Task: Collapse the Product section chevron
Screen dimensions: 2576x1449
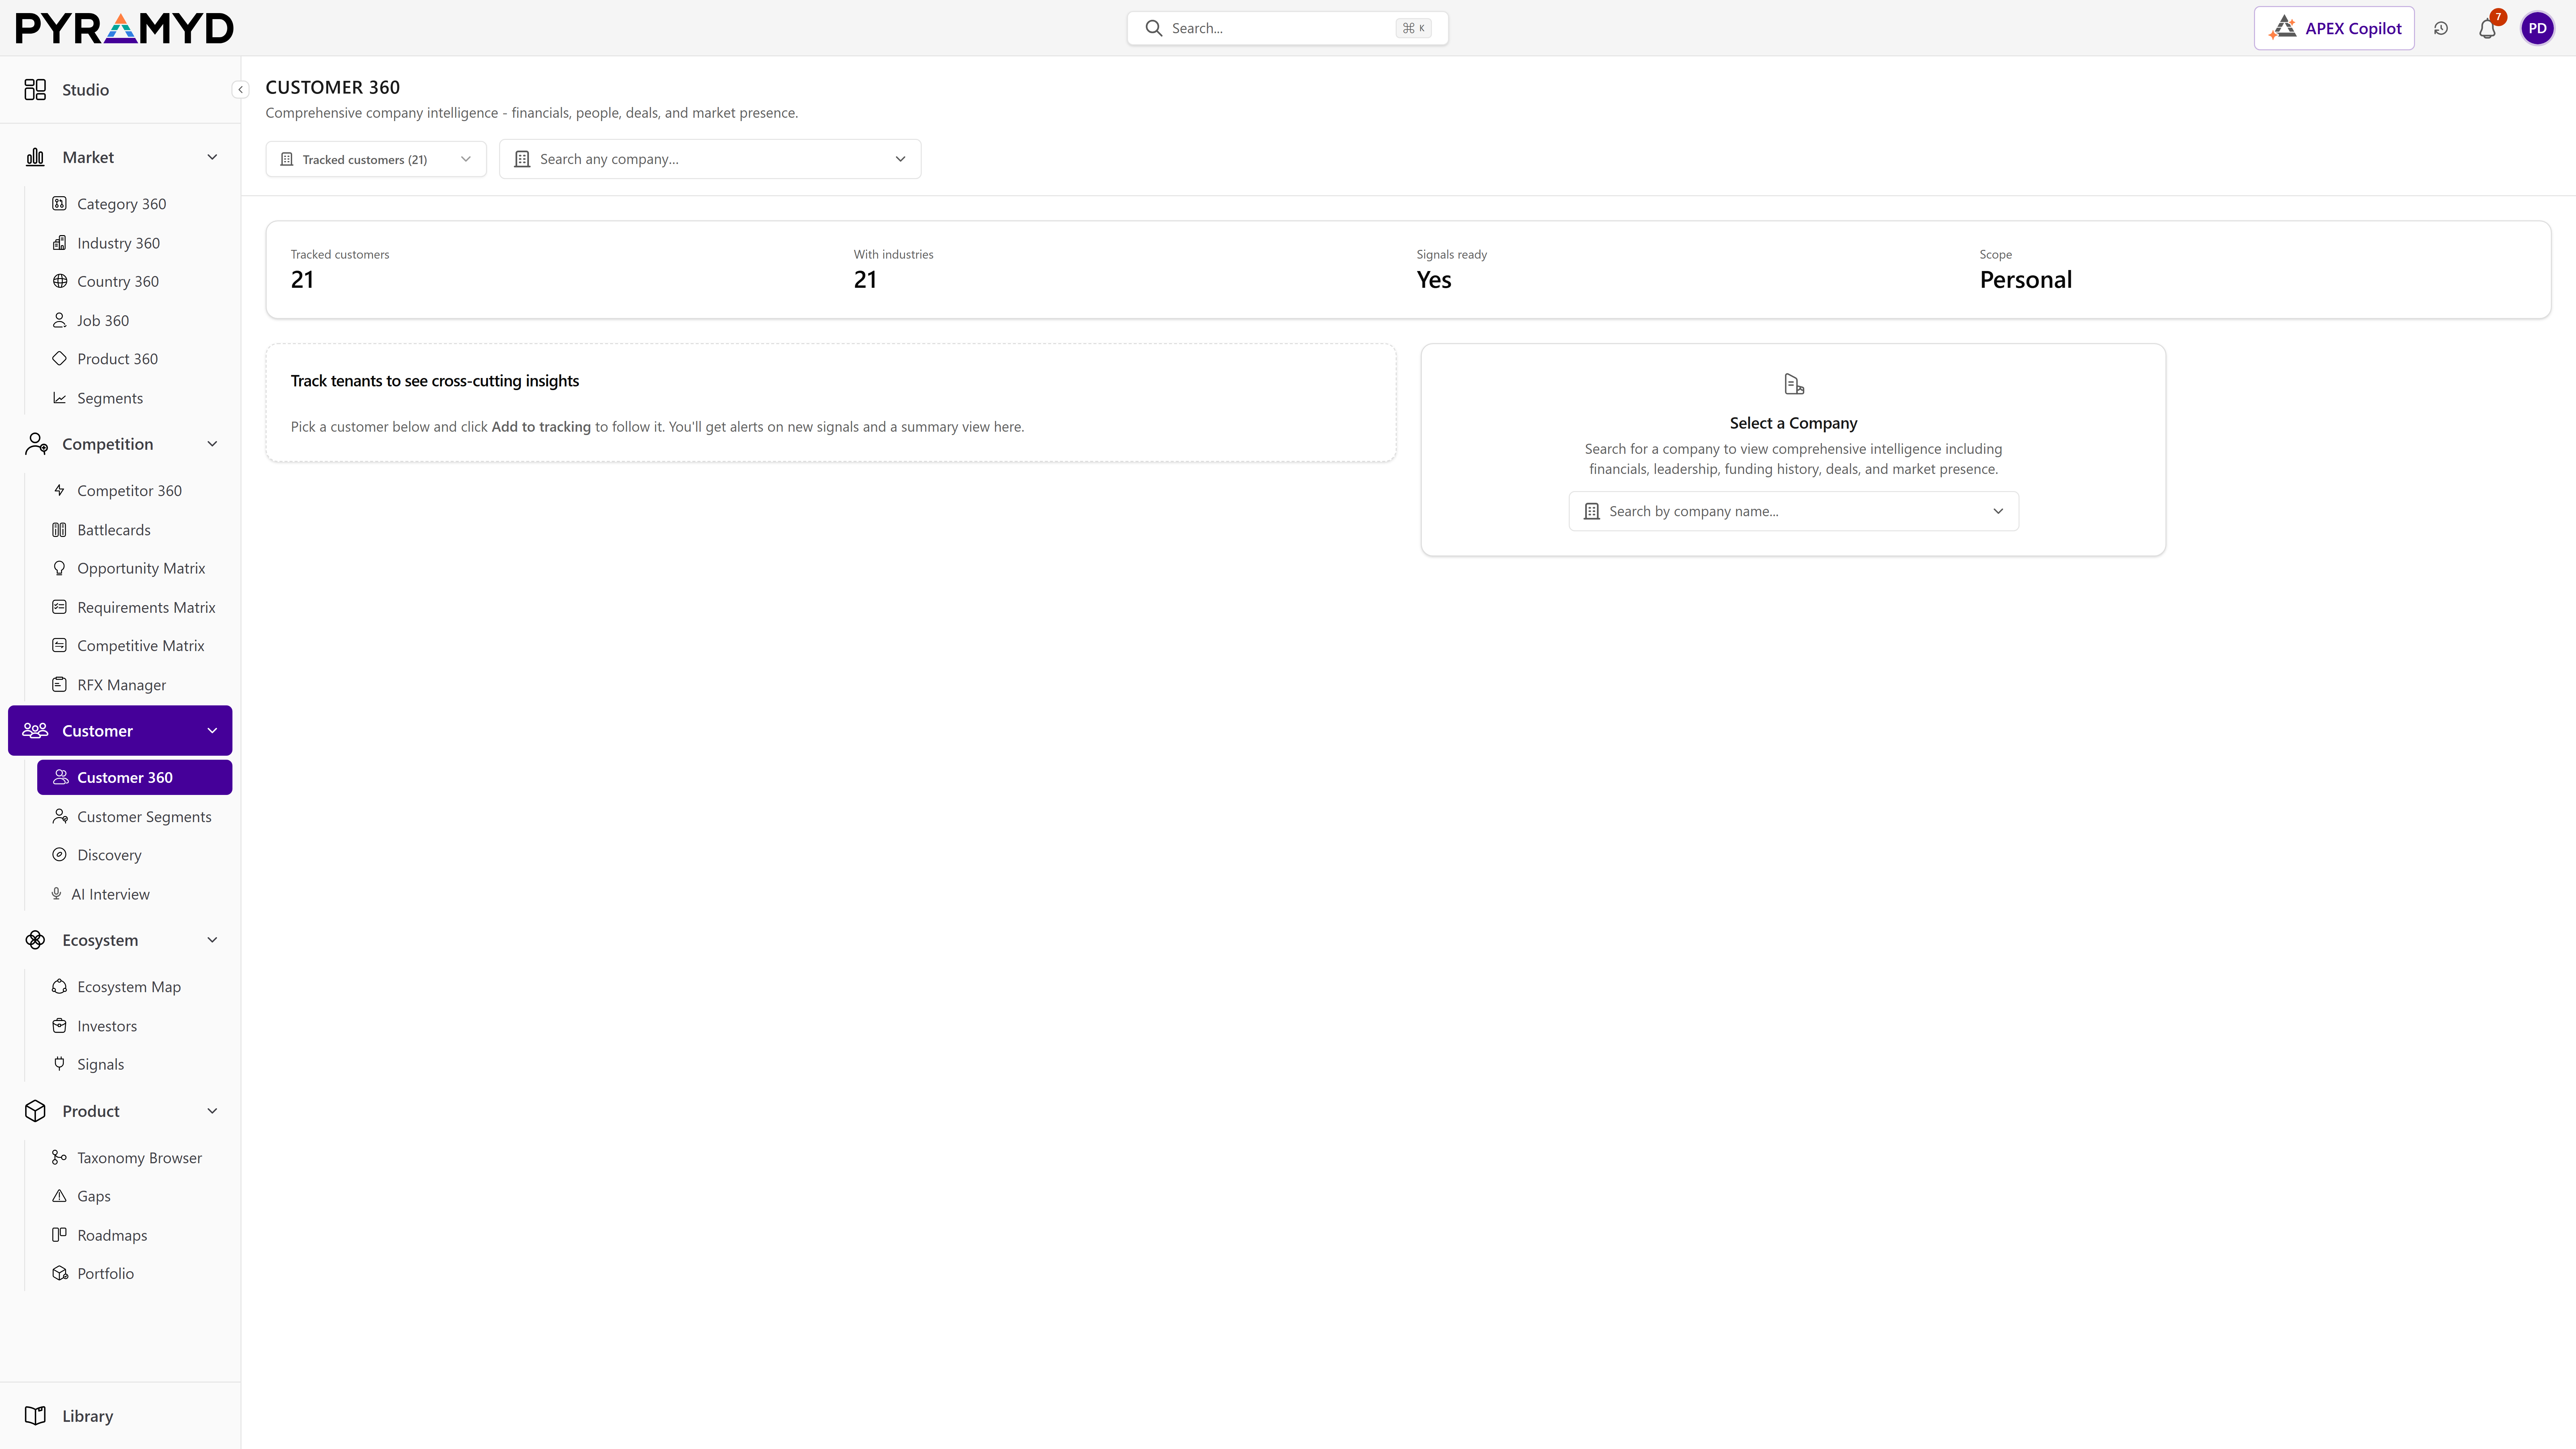Action: click(x=212, y=1111)
